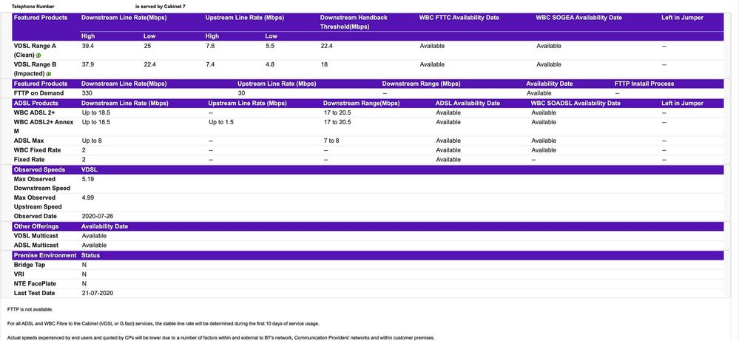The width and height of the screenshot is (739, 341).
Task: Select the 'ADSL Multicast' row label
Action: point(36,246)
